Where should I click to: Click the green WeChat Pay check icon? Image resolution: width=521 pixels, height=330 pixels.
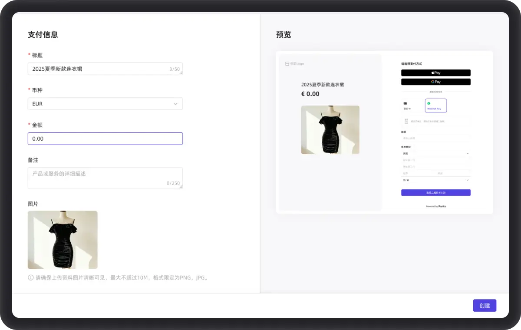click(x=429, y=103)
